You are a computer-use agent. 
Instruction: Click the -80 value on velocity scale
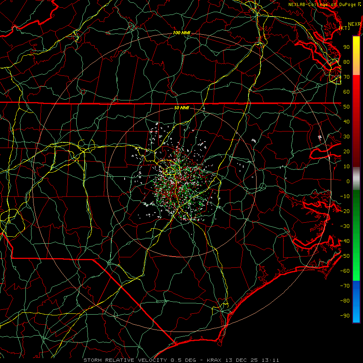coord(345,301)
